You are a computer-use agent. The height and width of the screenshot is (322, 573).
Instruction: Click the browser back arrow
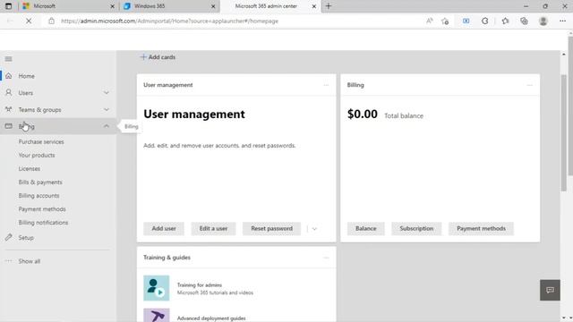[10, 21]
